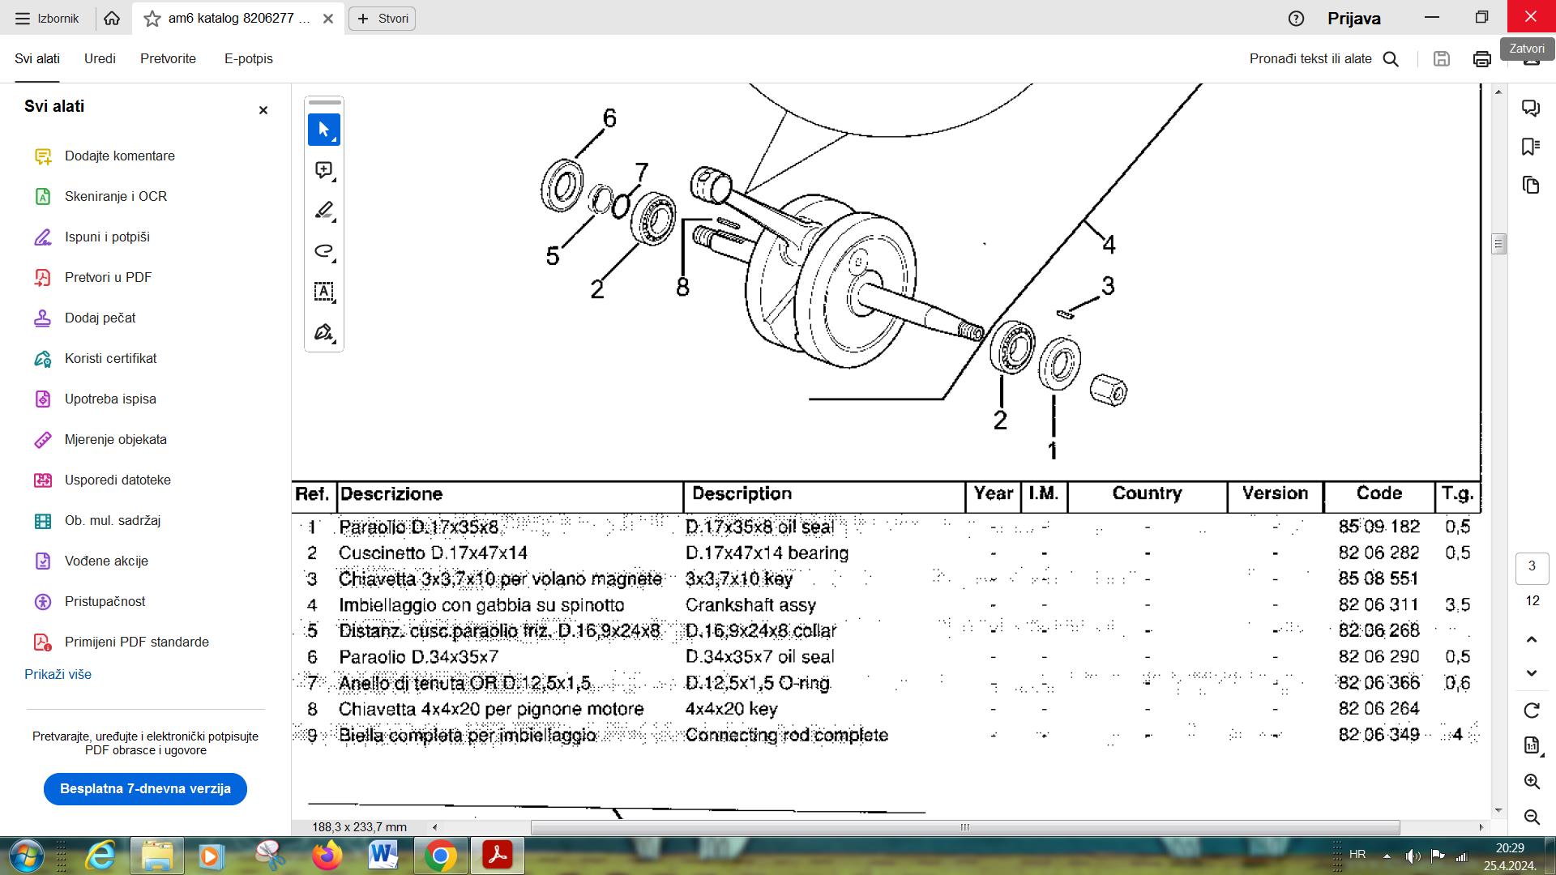This screenshot has height=875, width=1556.
Task: Open the Uredi menu tab
Action: pyautogui.click(x=100, y=58)
